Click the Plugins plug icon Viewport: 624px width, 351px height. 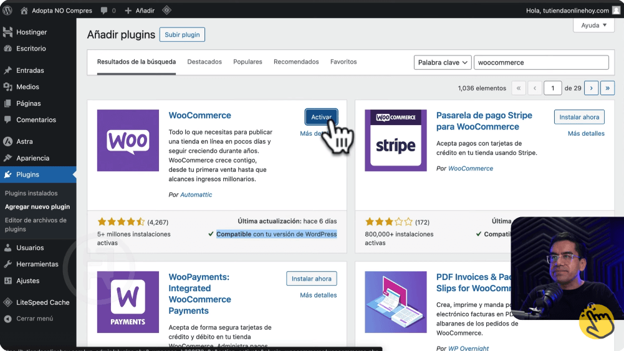coord(7,174)
